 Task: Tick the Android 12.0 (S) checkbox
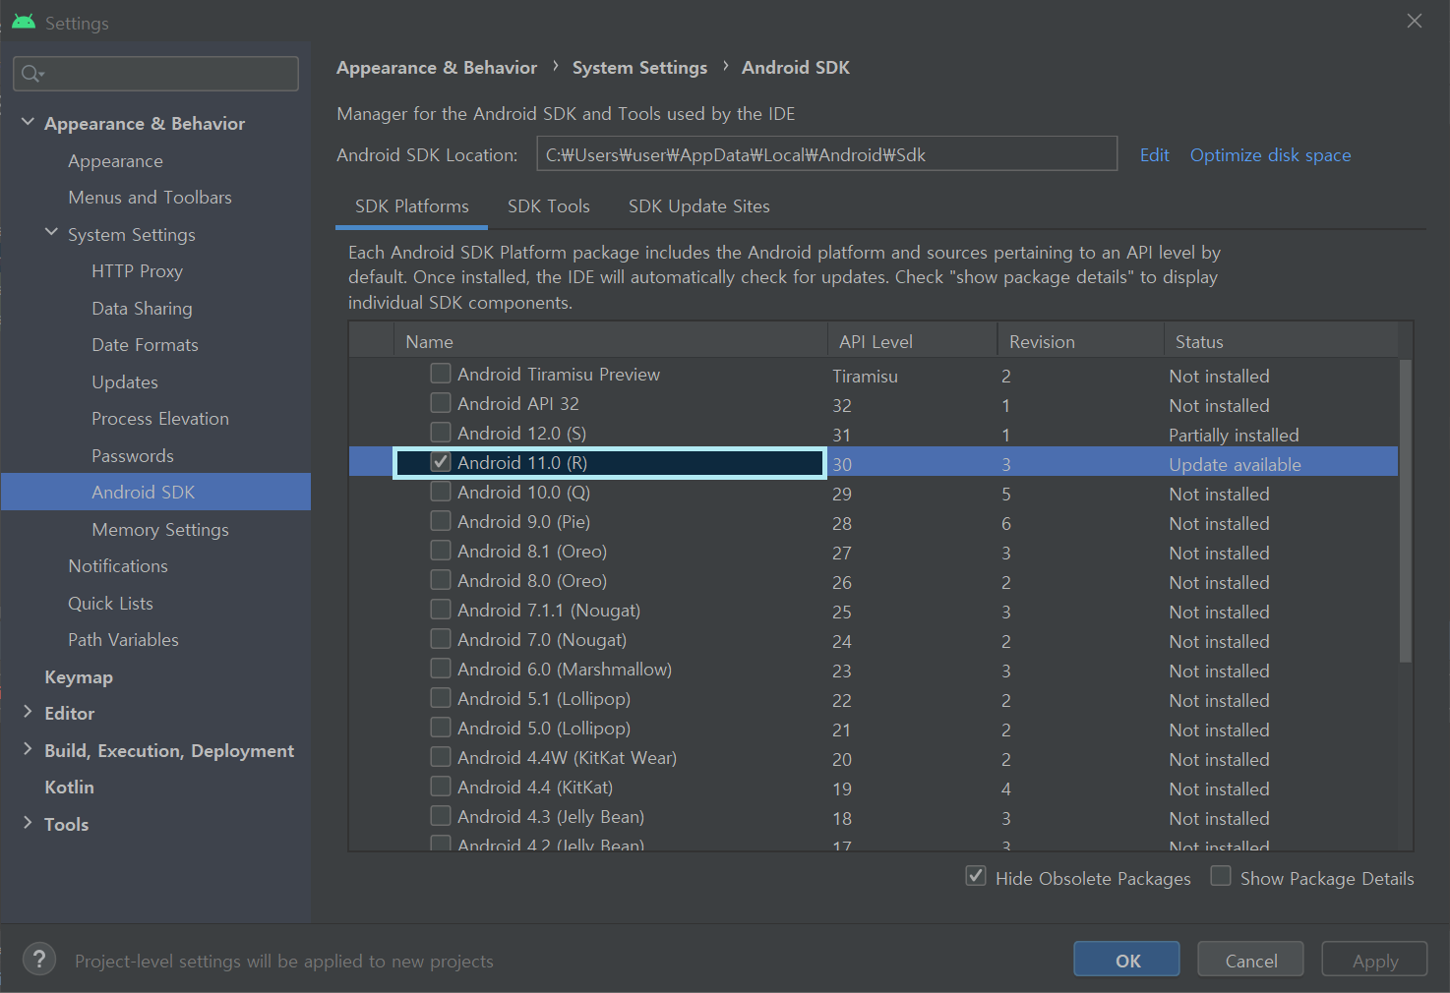click(x=441, y=433)
